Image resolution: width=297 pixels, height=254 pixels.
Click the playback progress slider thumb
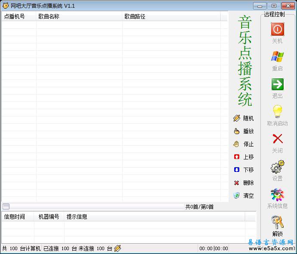coord(6,206)
